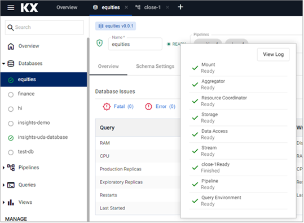The image size is (304, 223).
Task: Click the View Log button
Action: tap(273, 55)
